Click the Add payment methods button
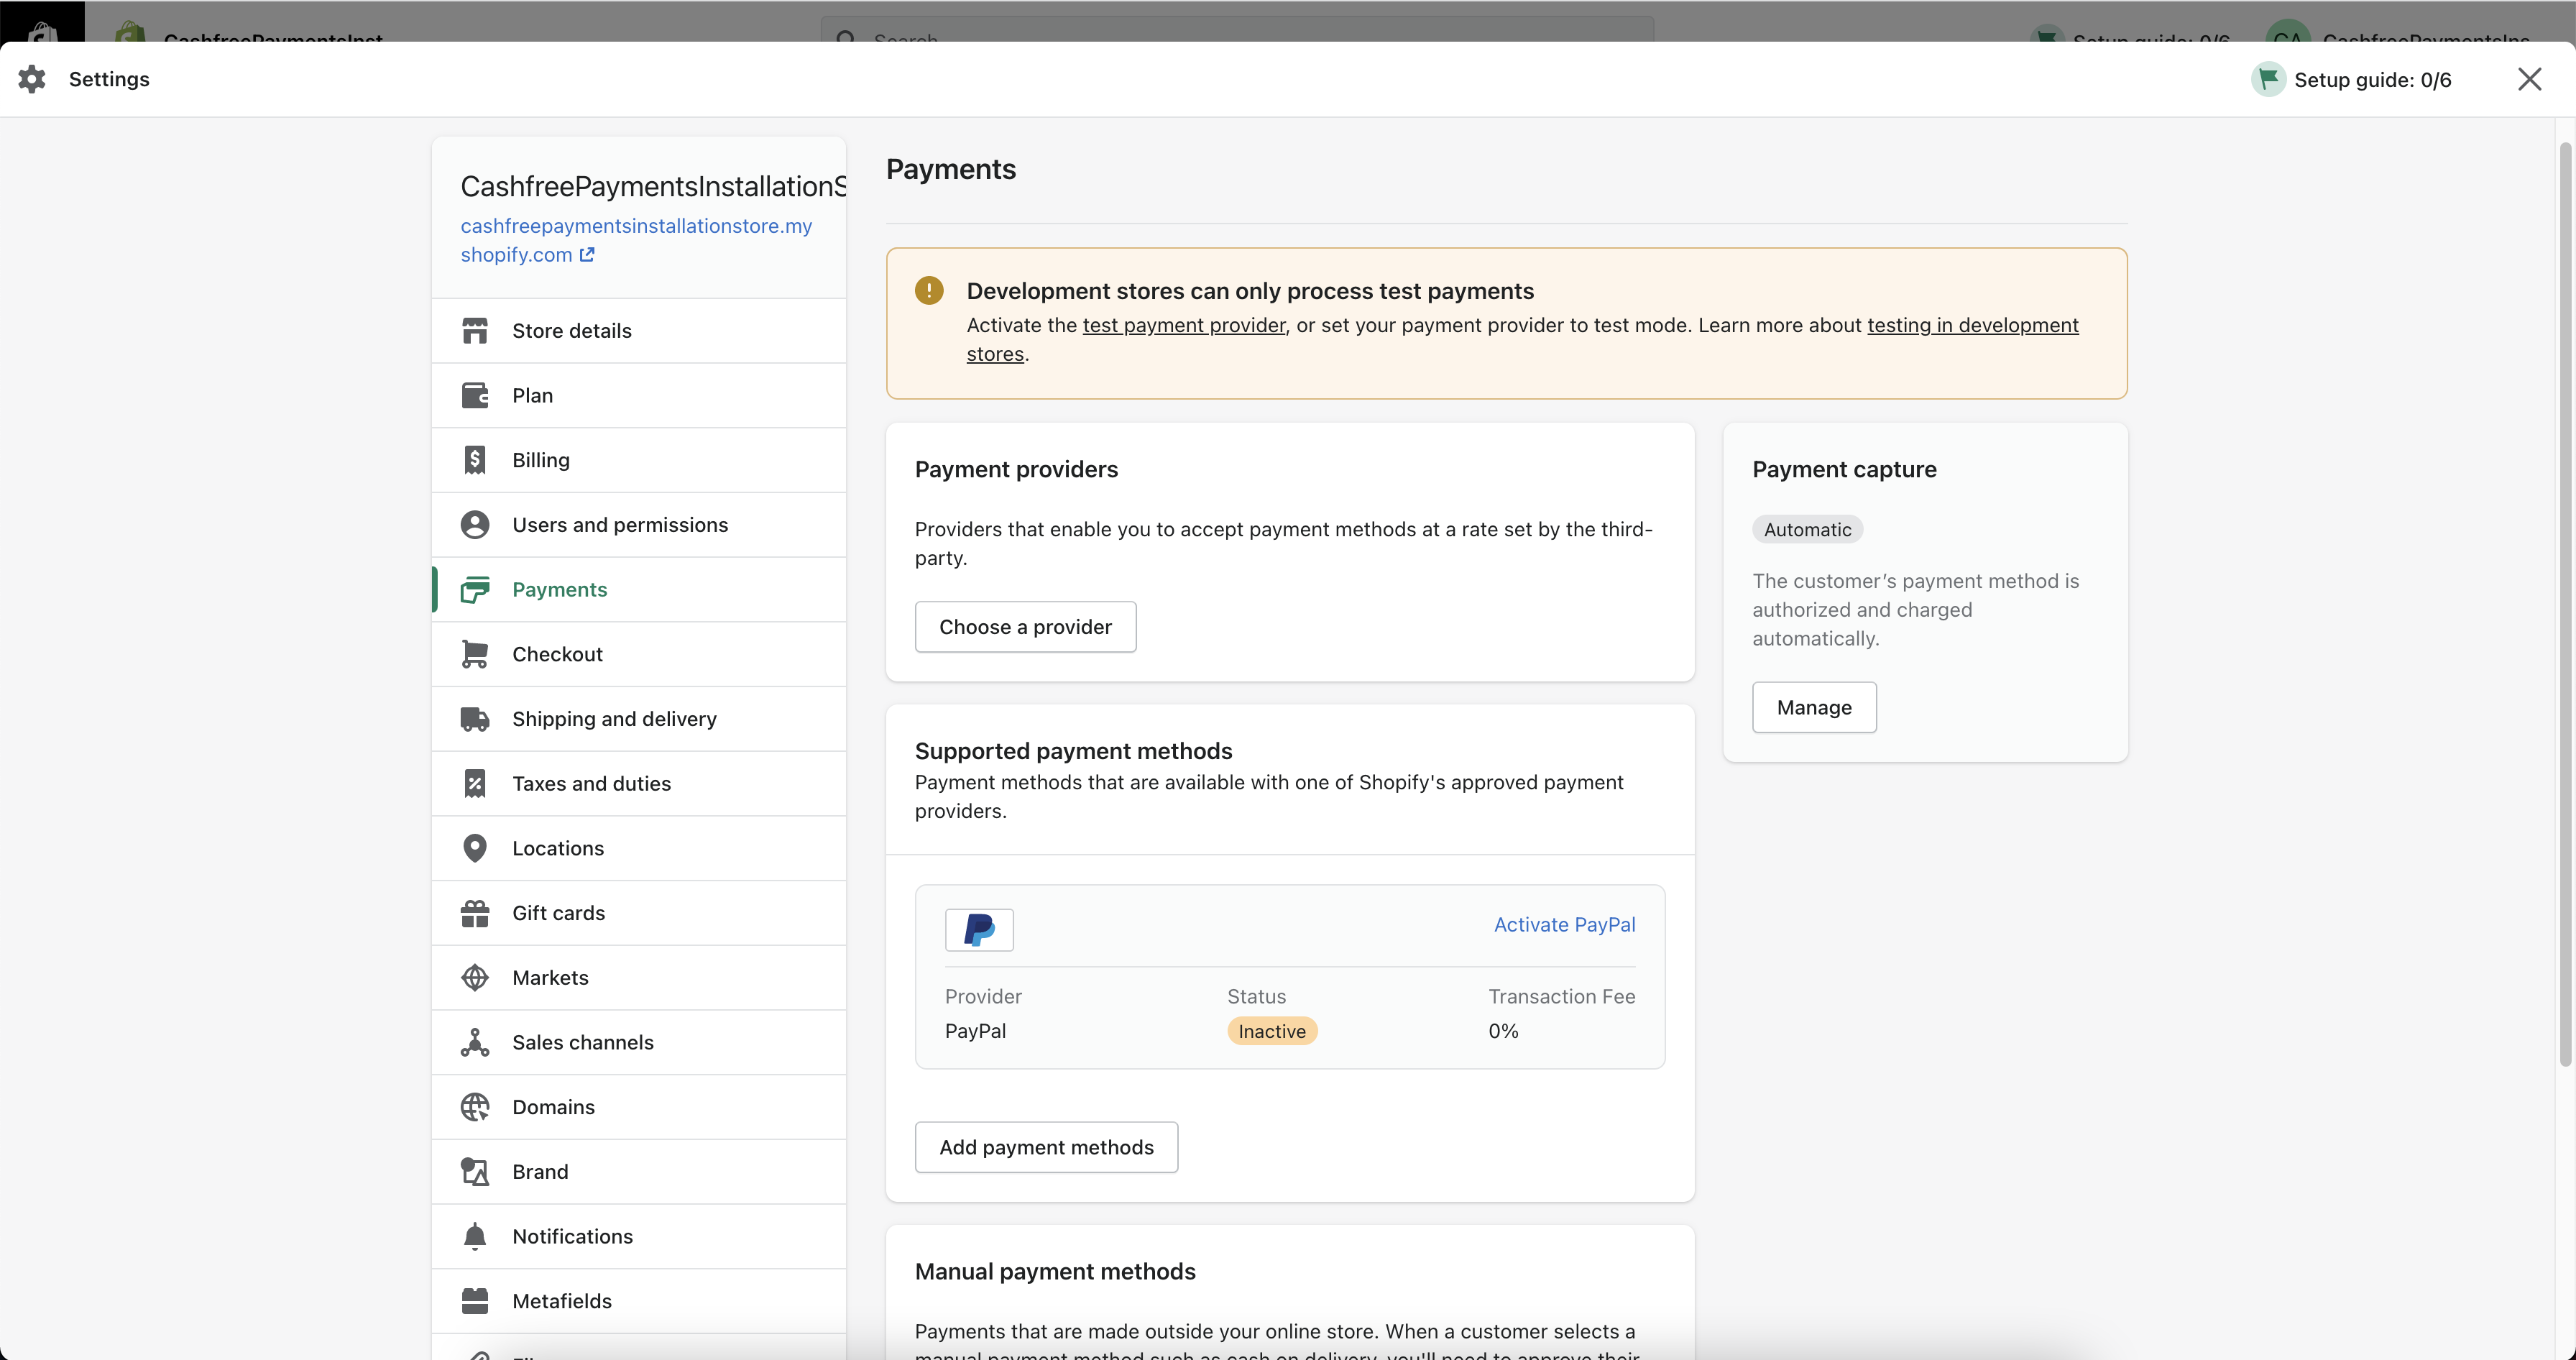Screen dimensions: 2576x1360 [x=1046, y=1148]
